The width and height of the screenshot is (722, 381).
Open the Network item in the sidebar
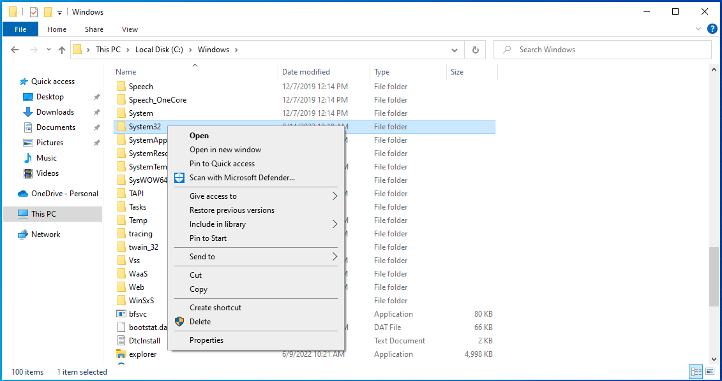45,234
